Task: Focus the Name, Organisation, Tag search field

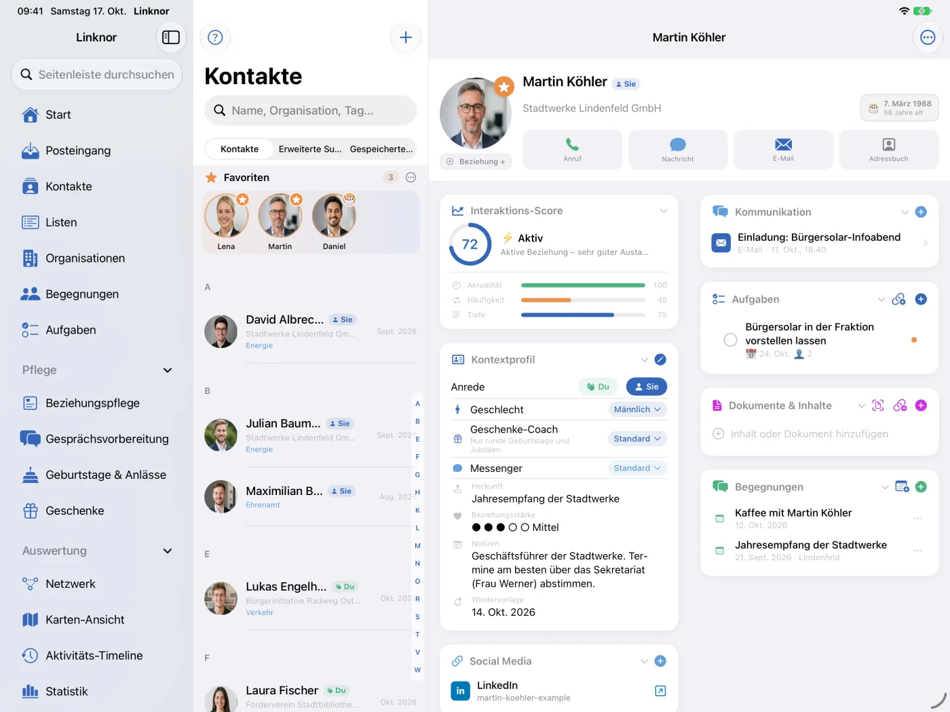Action: 311,111
